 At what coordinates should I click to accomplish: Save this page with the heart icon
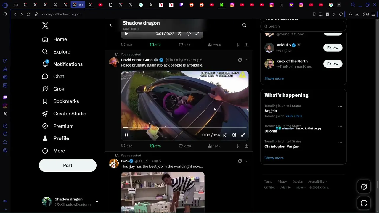(341, 14)
